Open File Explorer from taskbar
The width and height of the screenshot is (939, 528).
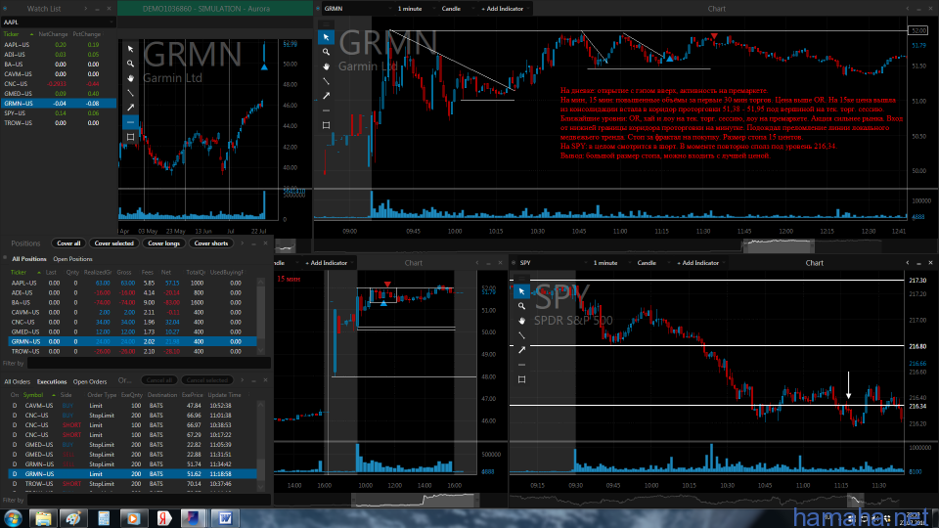point(43,518)
